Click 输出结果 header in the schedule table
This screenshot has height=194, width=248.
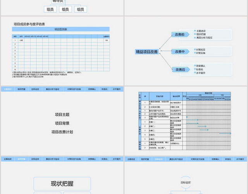point(176,96)
